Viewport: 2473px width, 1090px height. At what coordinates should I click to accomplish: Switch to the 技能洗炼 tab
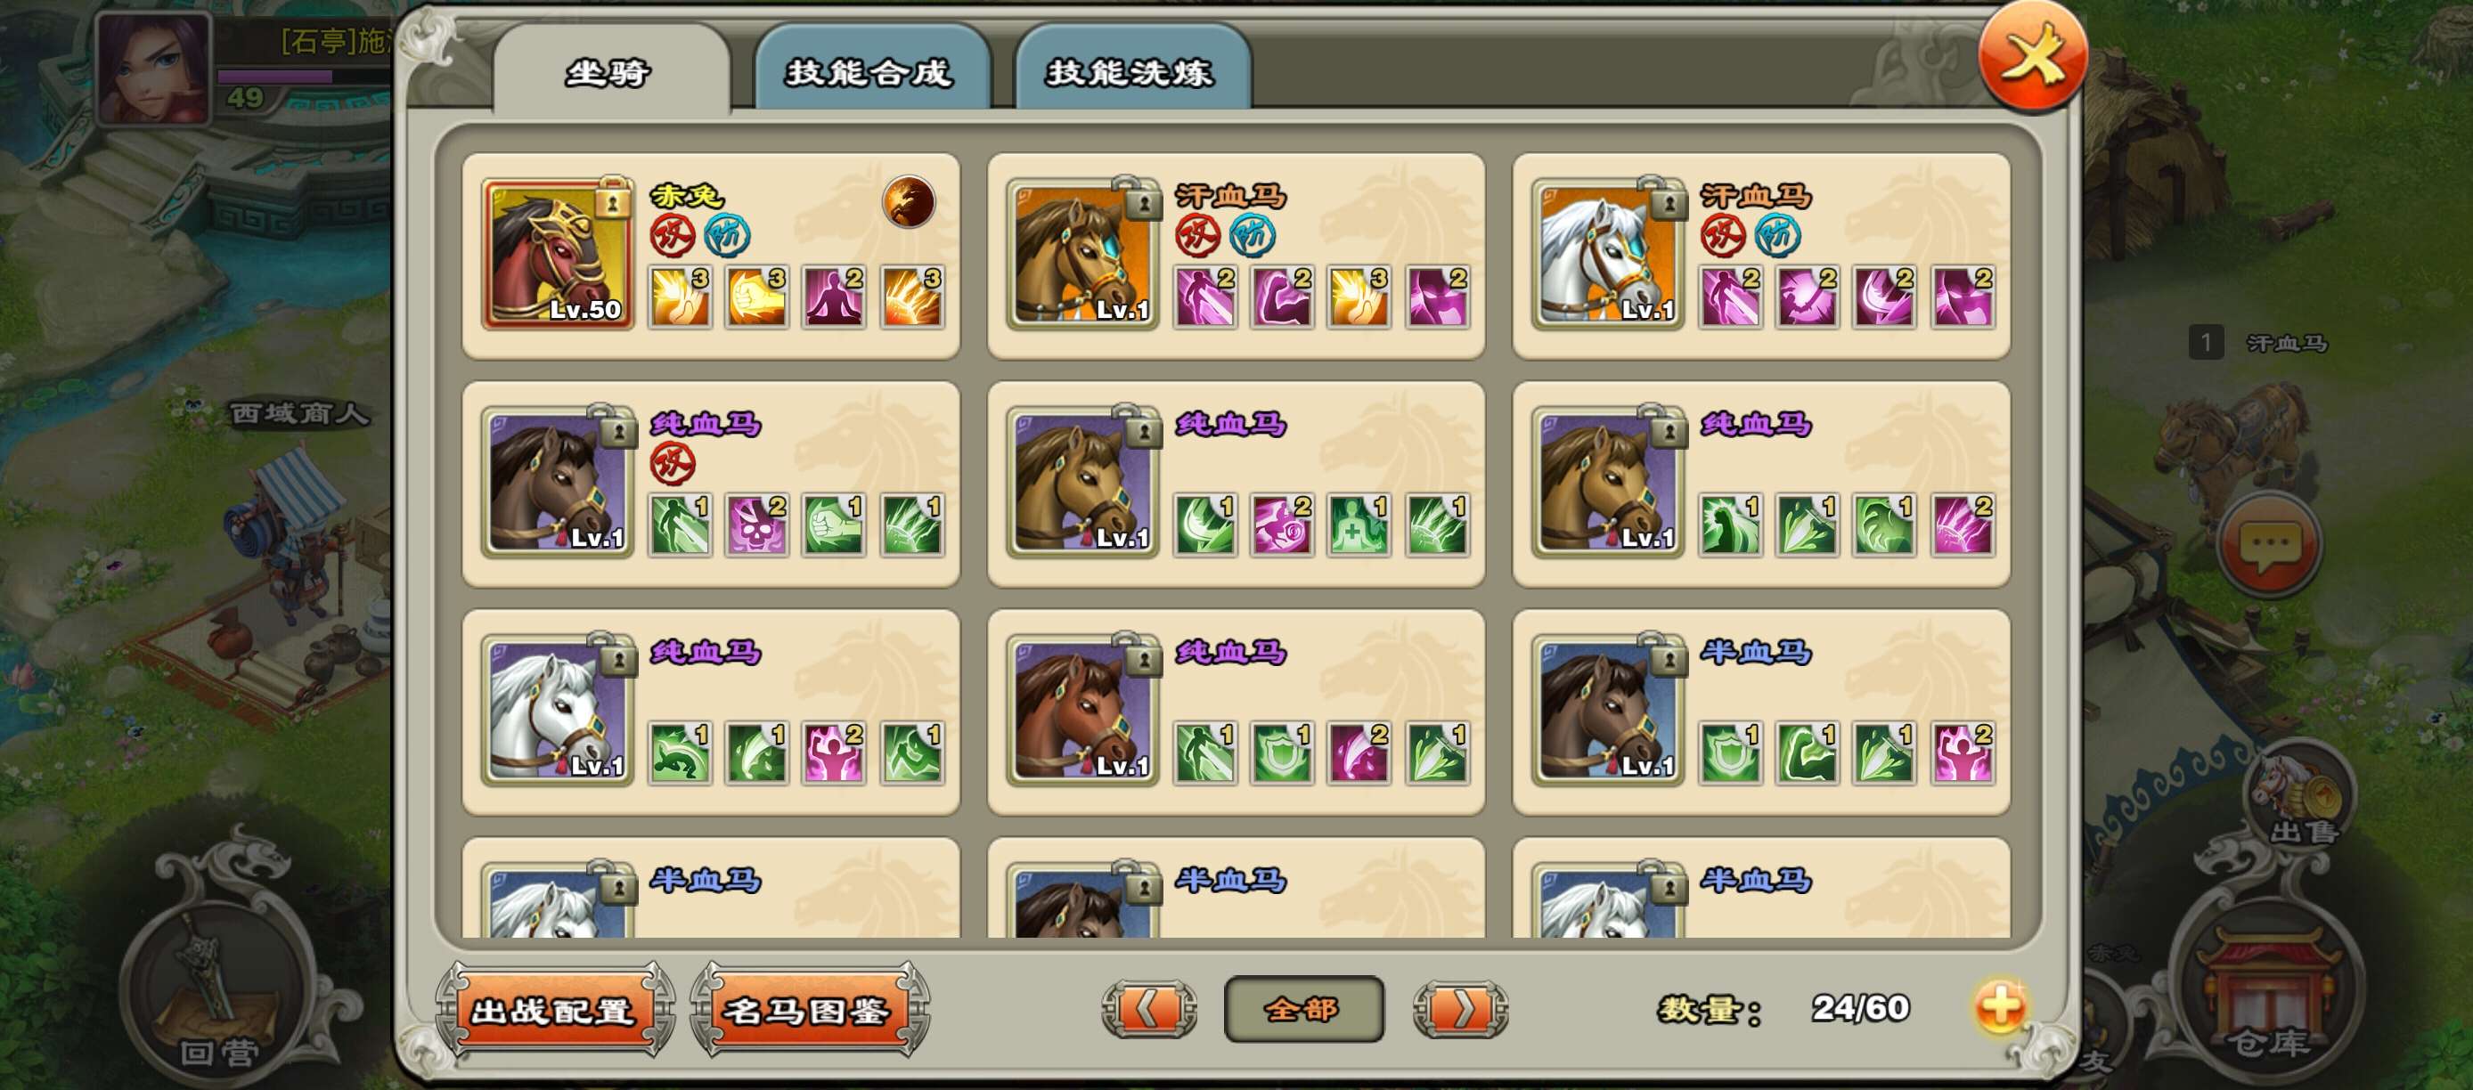tap(1130, 69)
